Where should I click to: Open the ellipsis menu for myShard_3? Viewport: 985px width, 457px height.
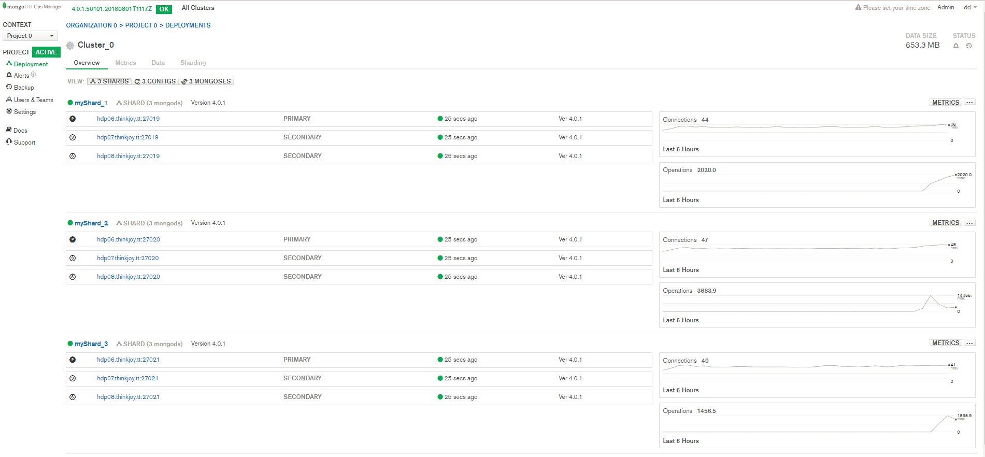point(969,343)
